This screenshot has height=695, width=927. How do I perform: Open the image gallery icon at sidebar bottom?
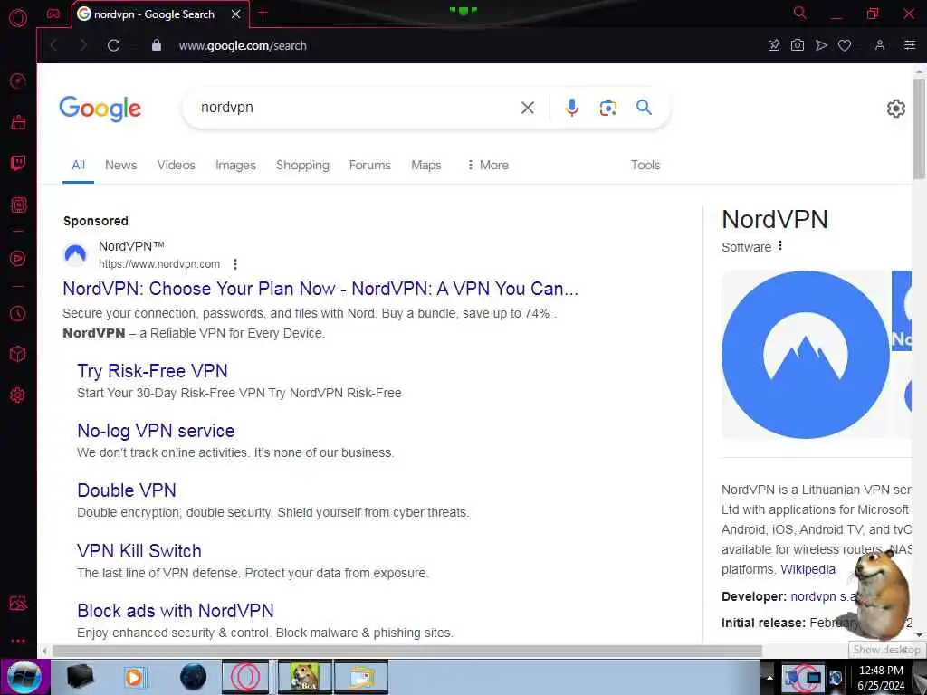coord(18,603)
